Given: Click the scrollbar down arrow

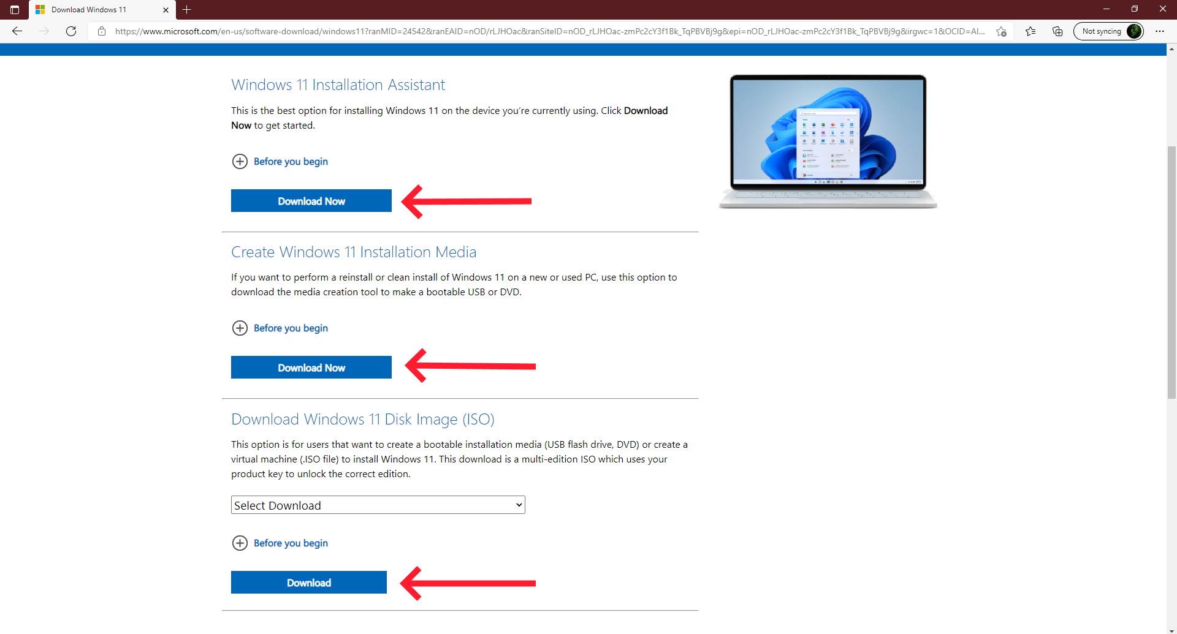Looking at the screenshot, I should (1171, 629).
